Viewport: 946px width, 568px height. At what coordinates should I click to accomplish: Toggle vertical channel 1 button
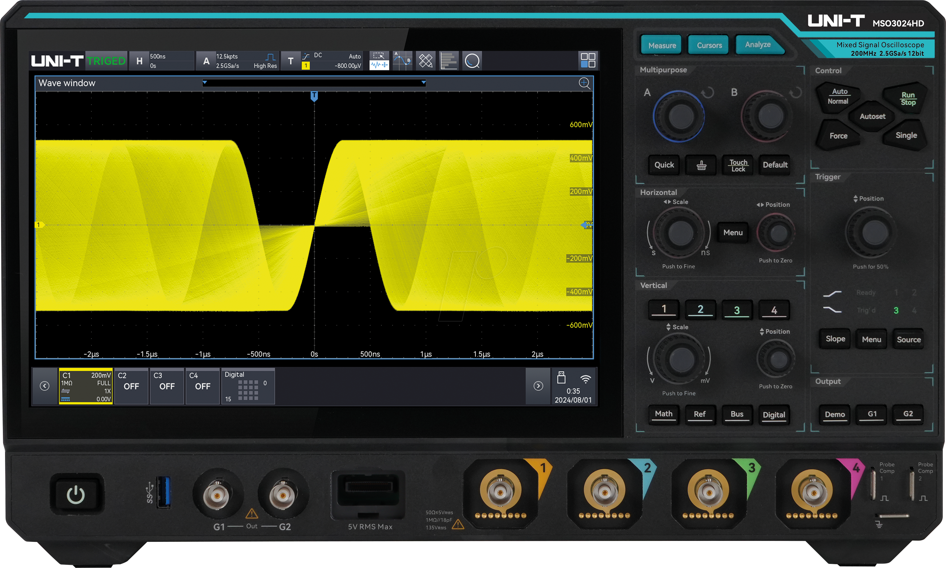click(664, 309)
